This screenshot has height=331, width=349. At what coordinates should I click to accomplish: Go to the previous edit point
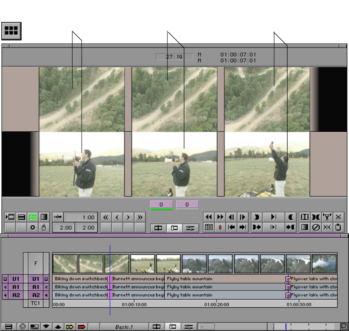(x=231, y=227)
